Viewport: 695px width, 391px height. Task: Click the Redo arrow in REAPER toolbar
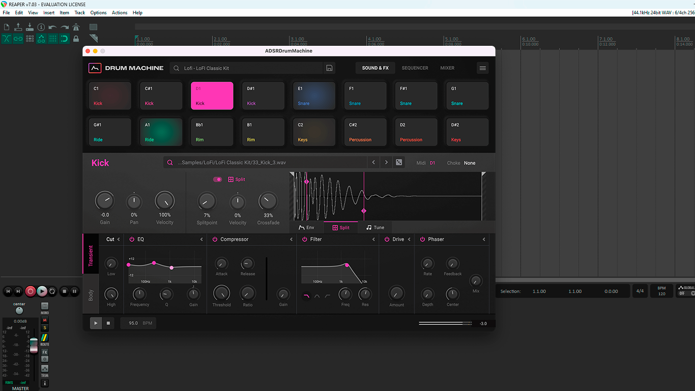click(65, 27)
